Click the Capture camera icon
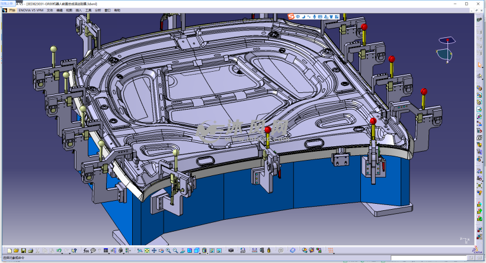 tap(231, 251)
